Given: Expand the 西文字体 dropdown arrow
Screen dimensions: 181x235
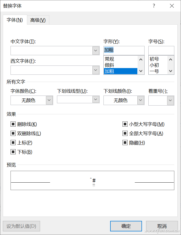Looking at the screenshot, I should tap(96, 70).
